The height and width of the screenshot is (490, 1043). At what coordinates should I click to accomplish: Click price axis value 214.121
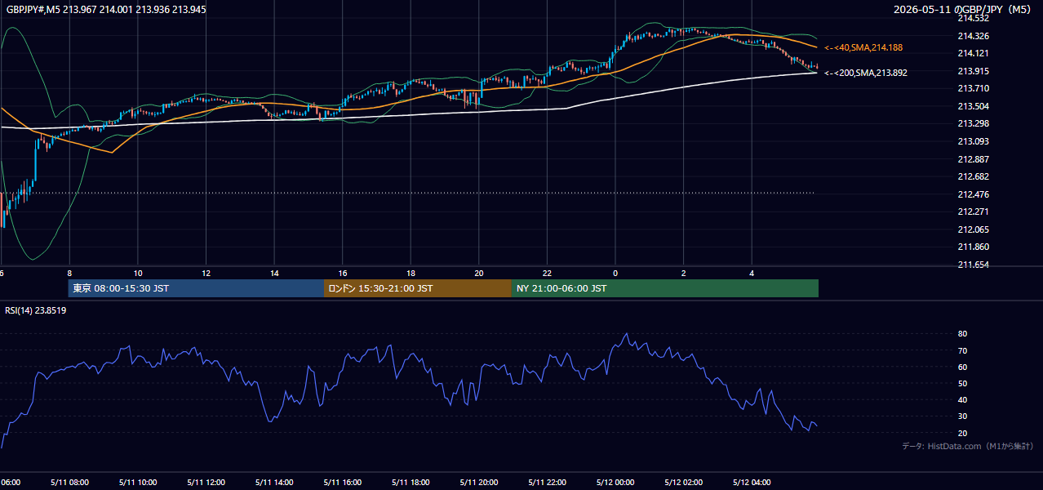click(973, 53)
